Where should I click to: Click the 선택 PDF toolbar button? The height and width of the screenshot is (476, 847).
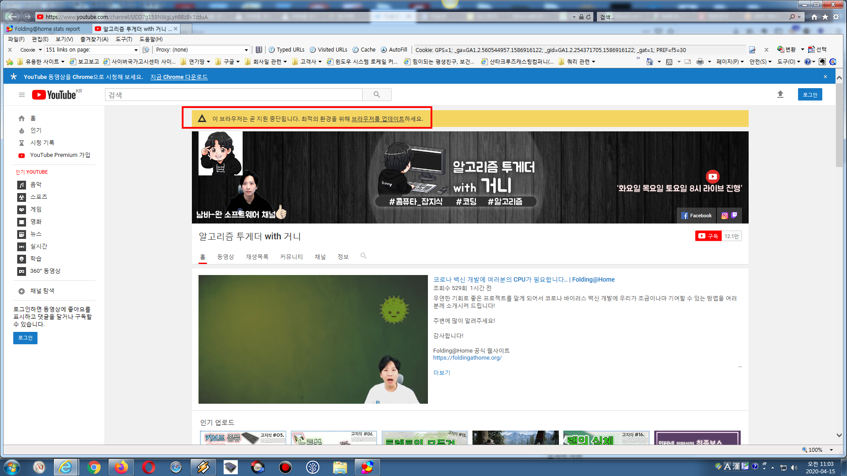pos(817,49)
